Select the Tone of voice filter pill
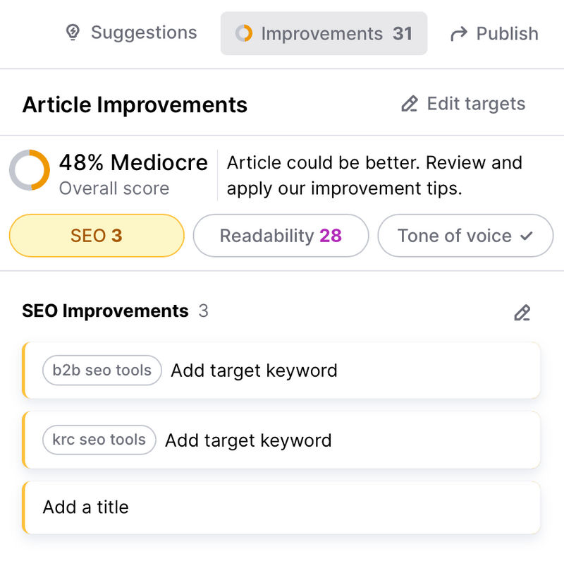 pyautogui.click(x=465, y=236)
